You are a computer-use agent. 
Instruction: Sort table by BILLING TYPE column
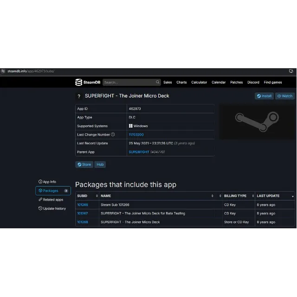click(239, 196)
